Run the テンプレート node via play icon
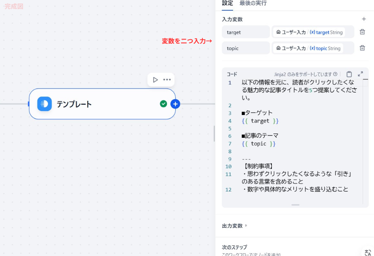Screen dimensions: 374x256 pyautogui.click(x=155, y=80)
